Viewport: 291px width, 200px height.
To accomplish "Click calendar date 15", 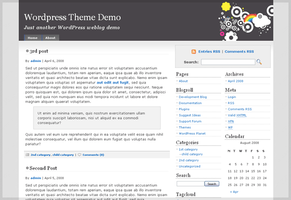I will [253, 171].
